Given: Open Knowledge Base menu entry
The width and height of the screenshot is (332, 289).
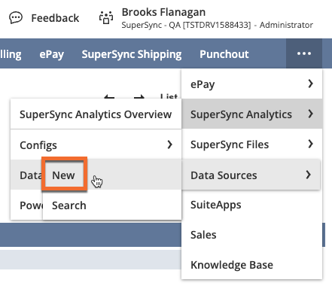Looking at the screenshot, I should (251, 265).
